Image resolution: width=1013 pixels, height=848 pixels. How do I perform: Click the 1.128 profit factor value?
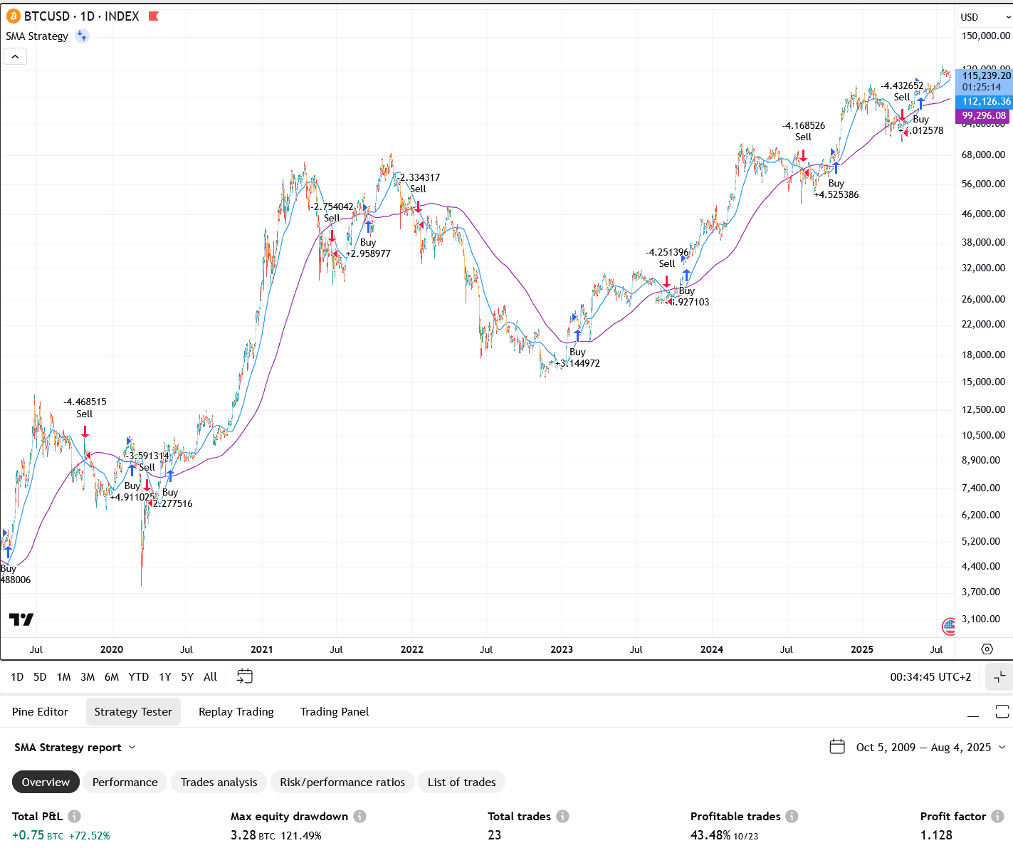tap(936, 835)
